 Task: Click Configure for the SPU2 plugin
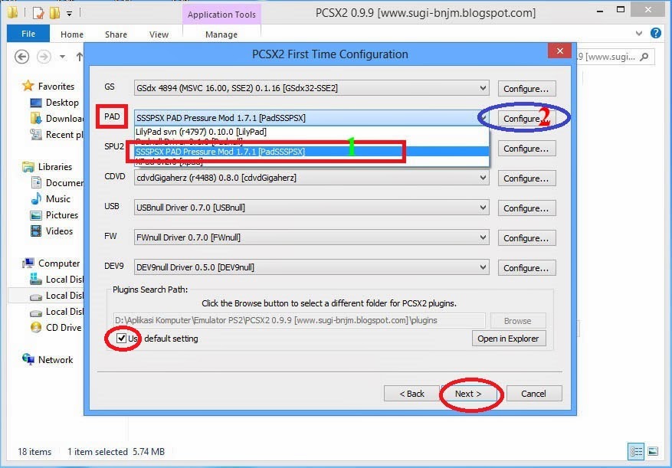[x=526, y=149]
